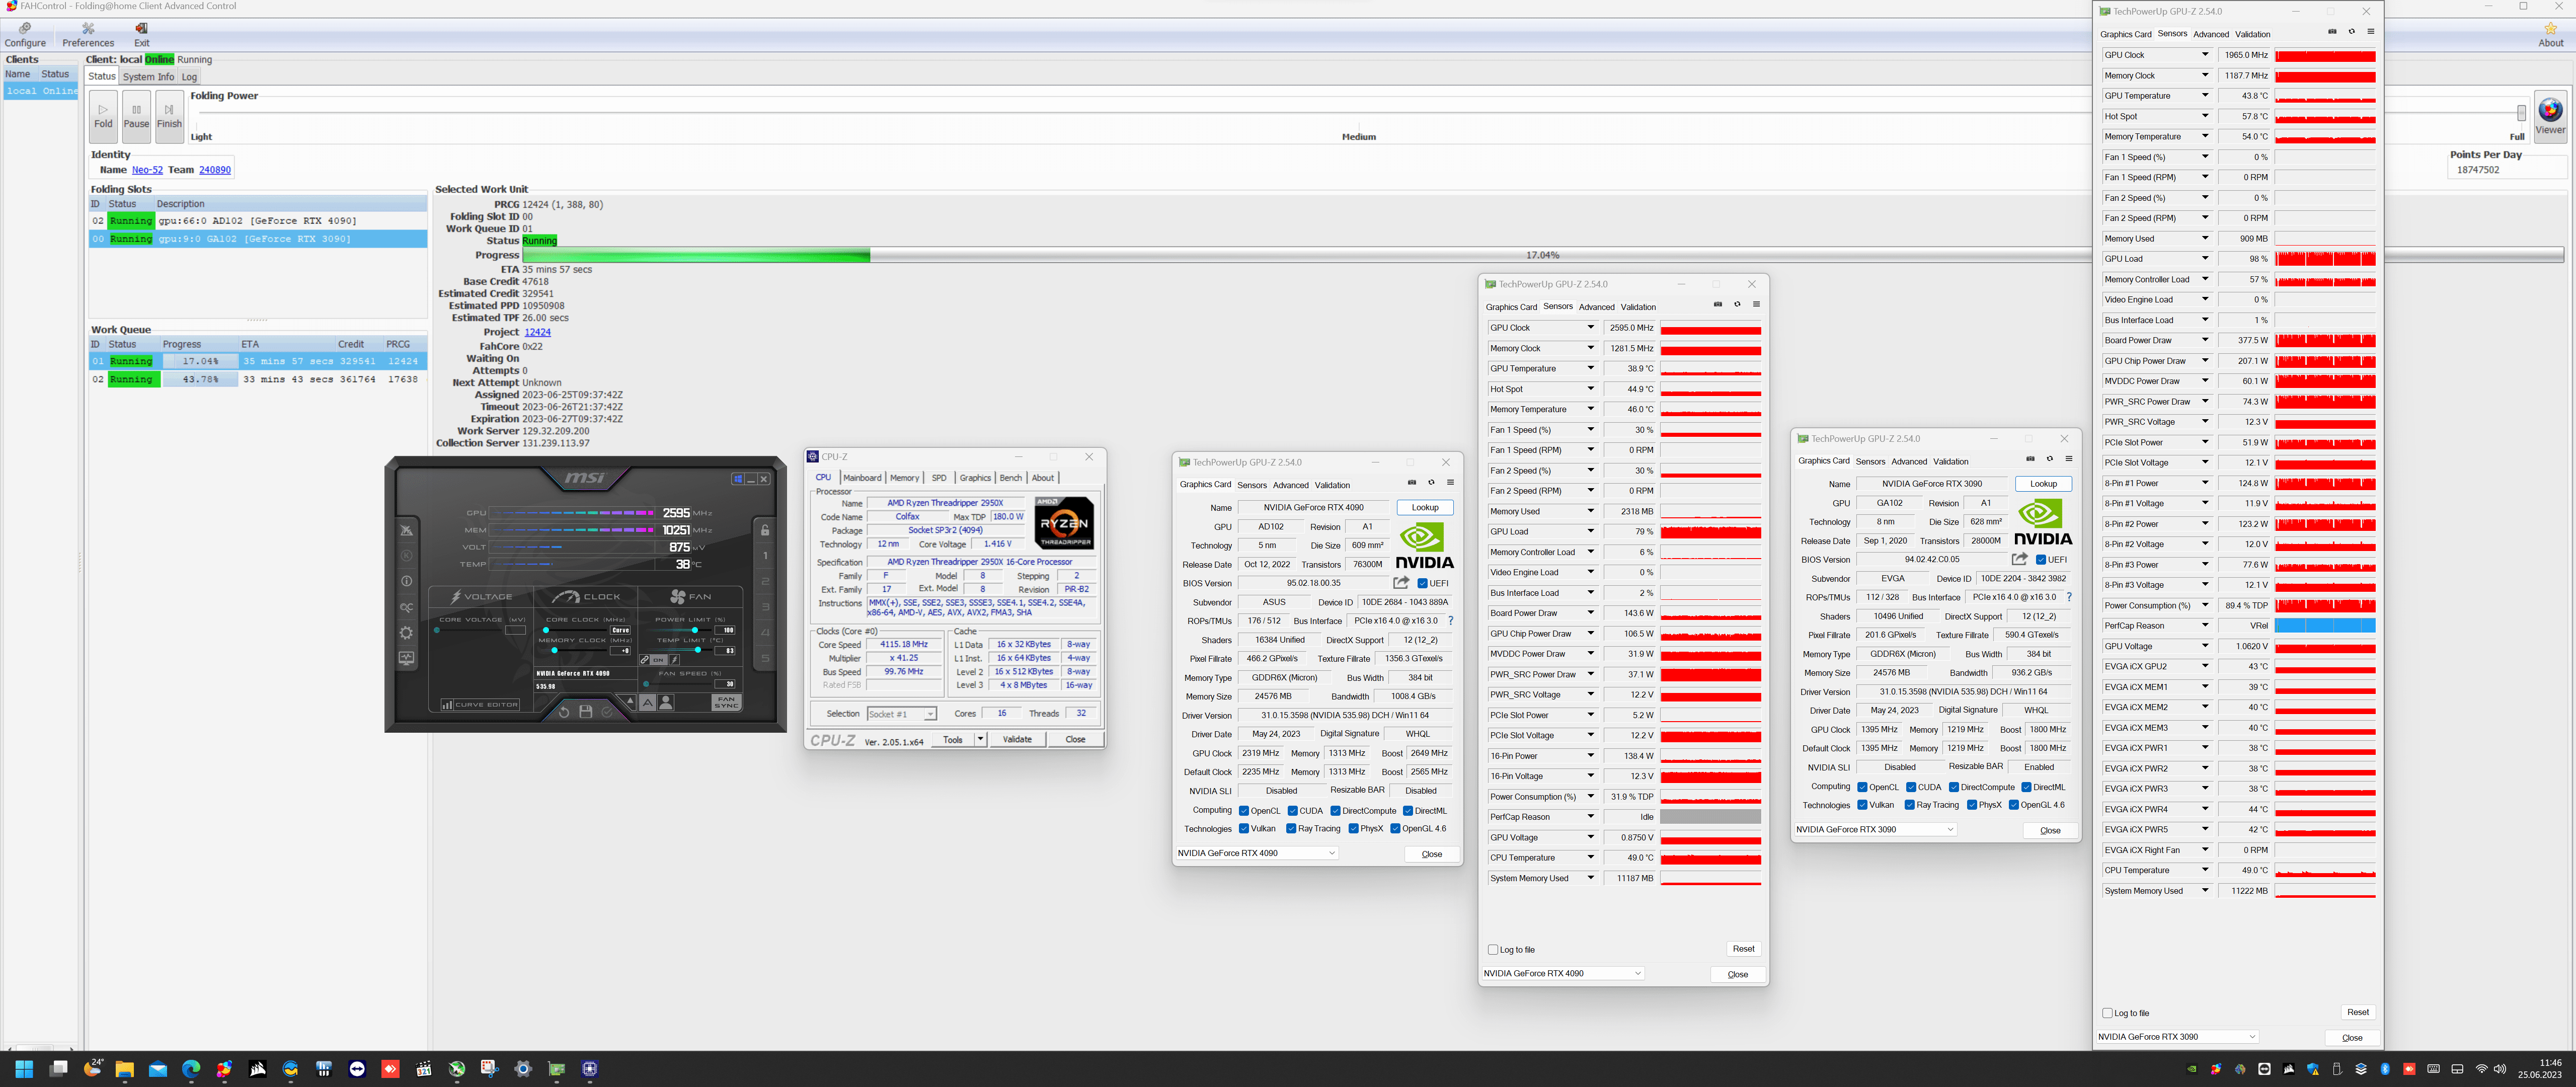The image size is (2576, 1087).
Task: Open MSI Afterburner settings gear icon
Action: [406, 633]
